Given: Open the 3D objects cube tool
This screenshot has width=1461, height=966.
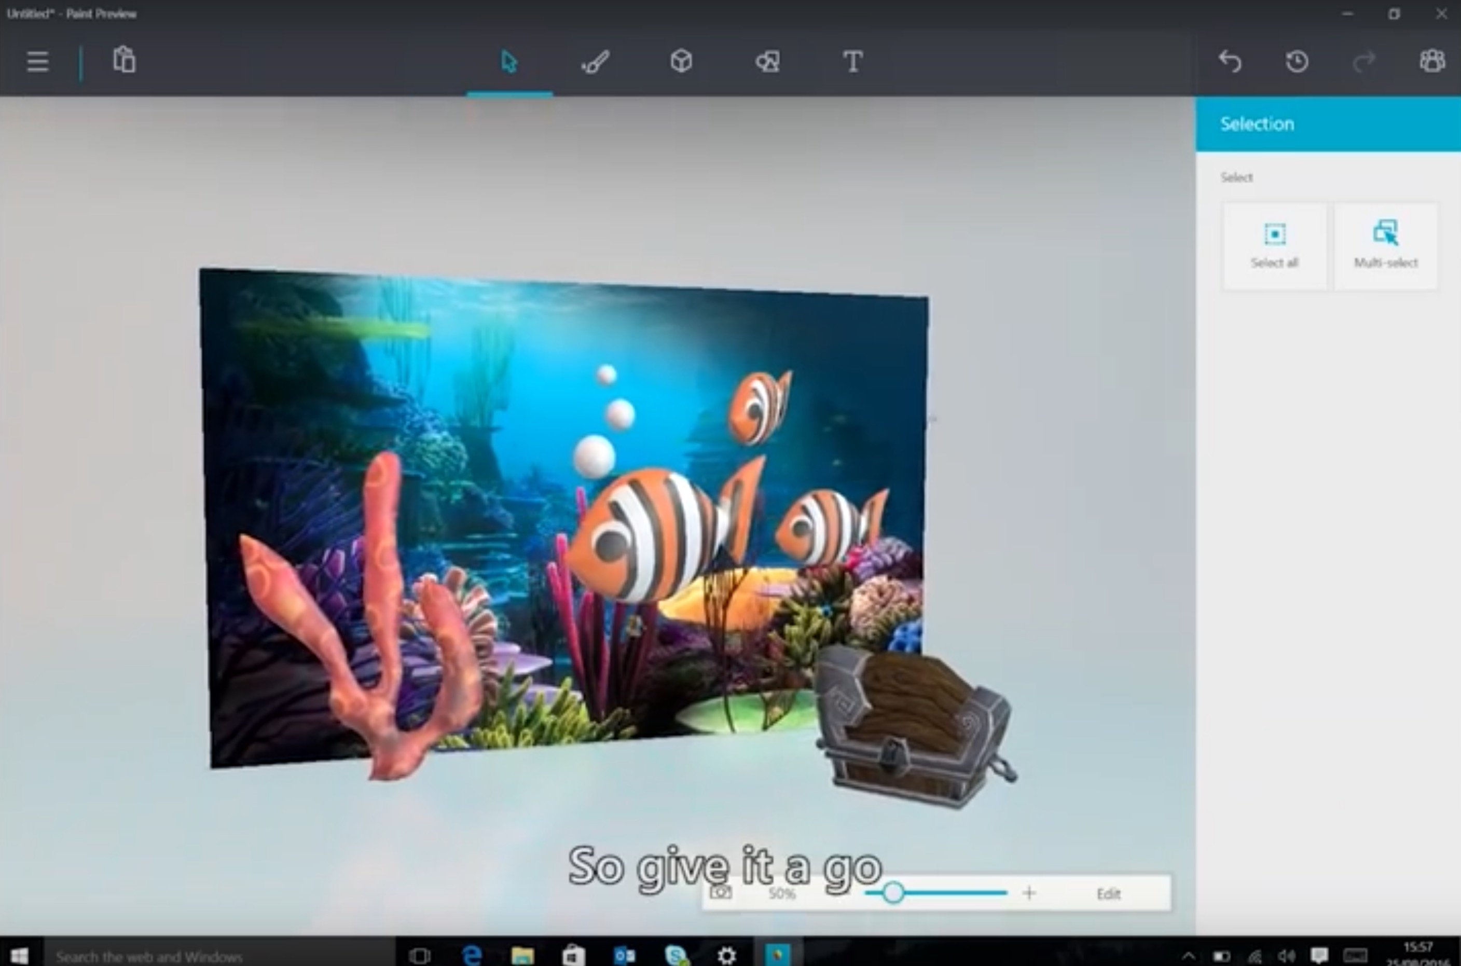Looking at the screenshot, I should click(681, 61).
